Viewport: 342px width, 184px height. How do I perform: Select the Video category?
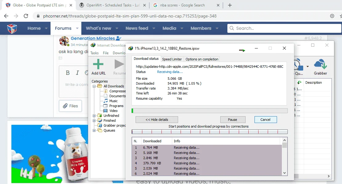coord(111,111)
